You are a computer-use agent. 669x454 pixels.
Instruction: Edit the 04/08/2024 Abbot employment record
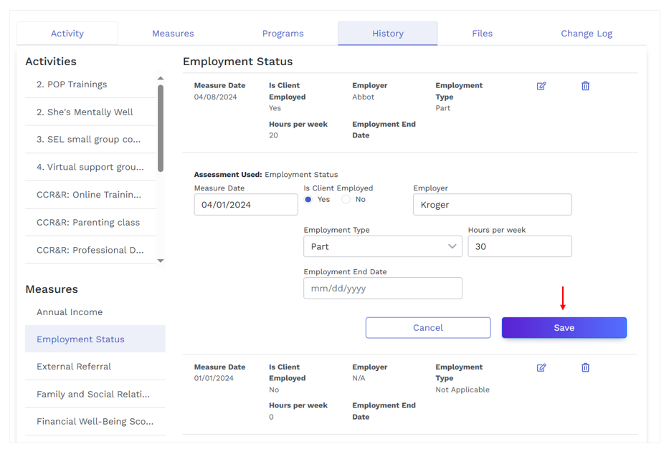pos(541,86)
